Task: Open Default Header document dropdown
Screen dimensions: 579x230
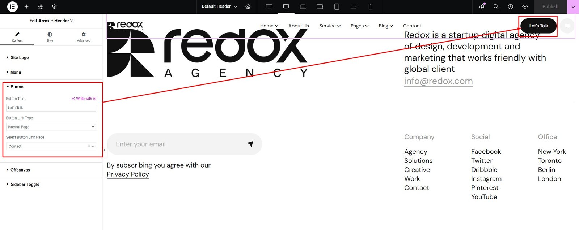Action: pos(220,6)
